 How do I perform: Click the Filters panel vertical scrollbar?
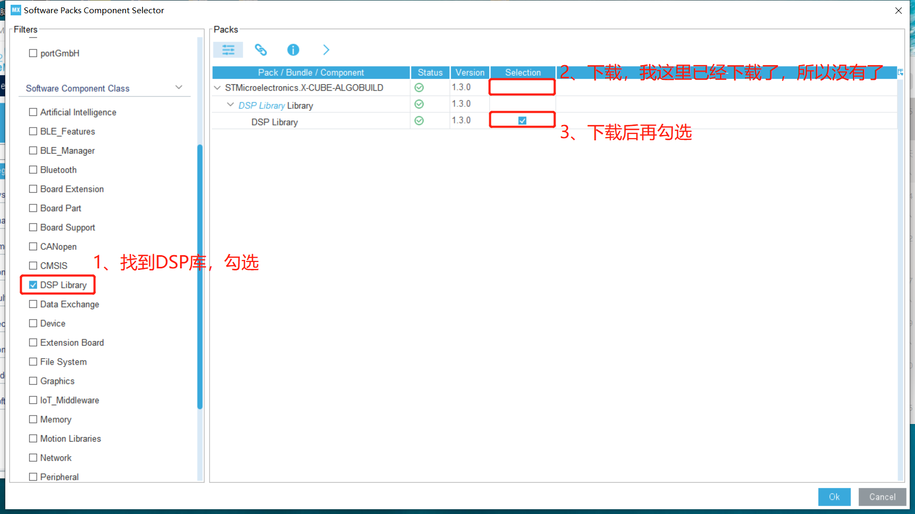click(x=200, y=276)
